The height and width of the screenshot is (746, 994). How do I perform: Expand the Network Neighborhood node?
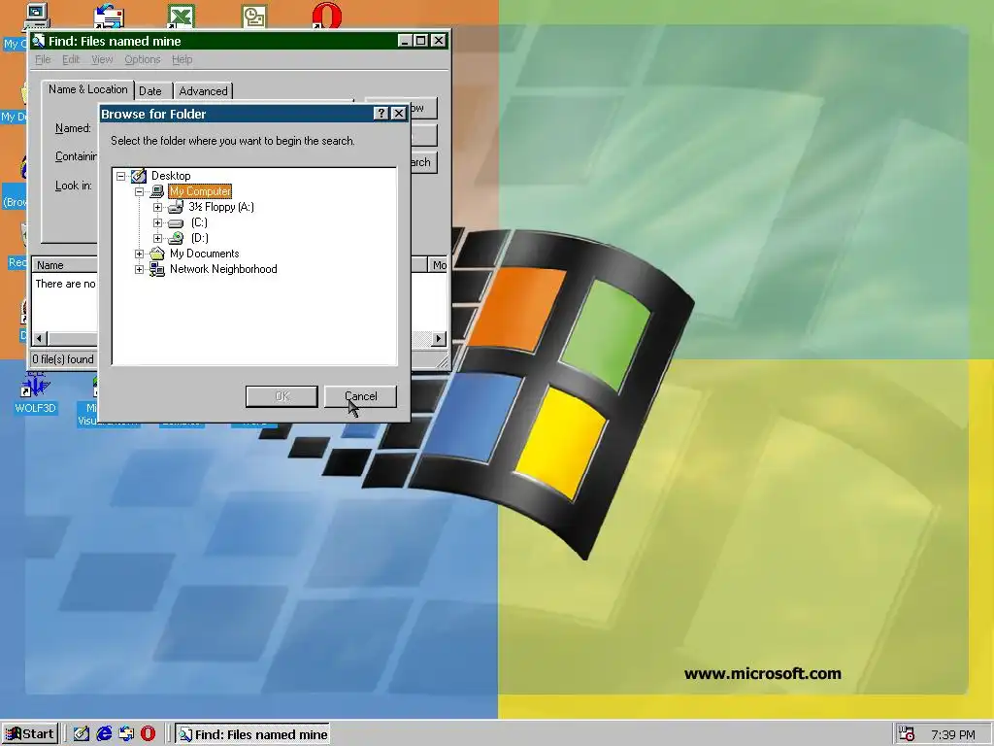pos(139,270)
